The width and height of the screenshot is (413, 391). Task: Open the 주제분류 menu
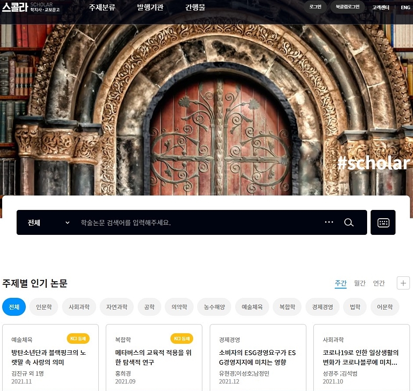102,7
